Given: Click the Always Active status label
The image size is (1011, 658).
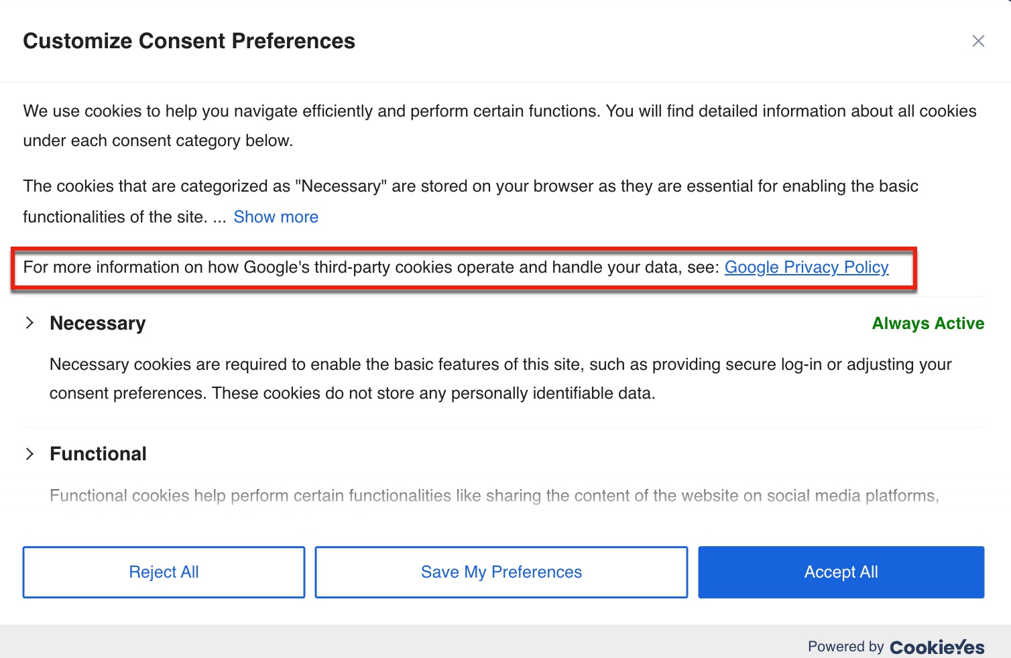Looking at the screenshot, I should tap(927, 324).
